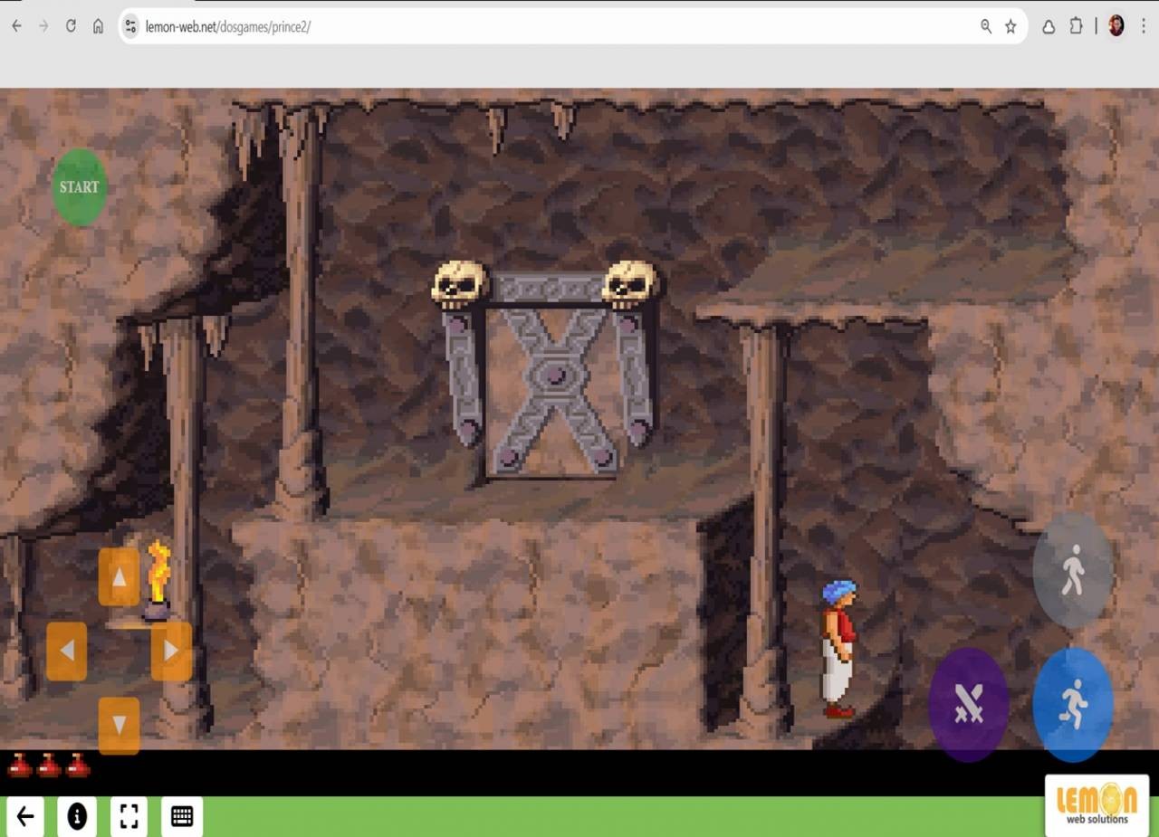The height and width of the screenshot is (837, 1159).
Task: Tap the up arrow on the D-pad
Action: (119, 576)
